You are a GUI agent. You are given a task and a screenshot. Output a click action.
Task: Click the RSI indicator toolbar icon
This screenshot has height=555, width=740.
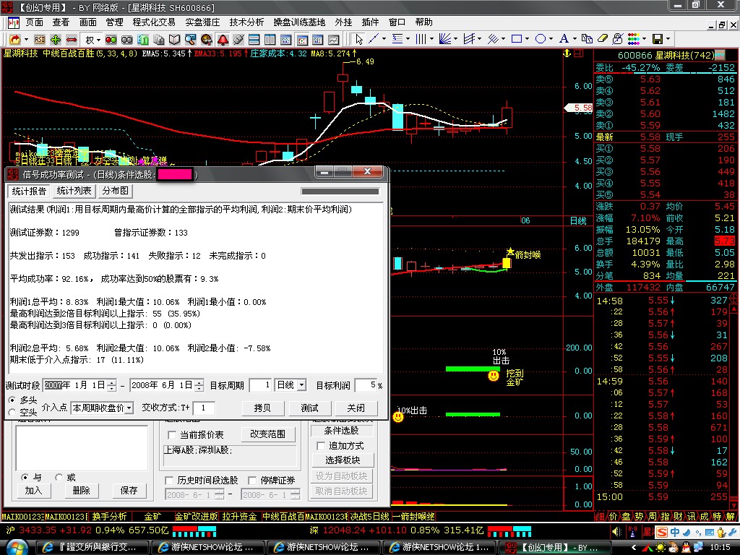click(x=40, y=38)
